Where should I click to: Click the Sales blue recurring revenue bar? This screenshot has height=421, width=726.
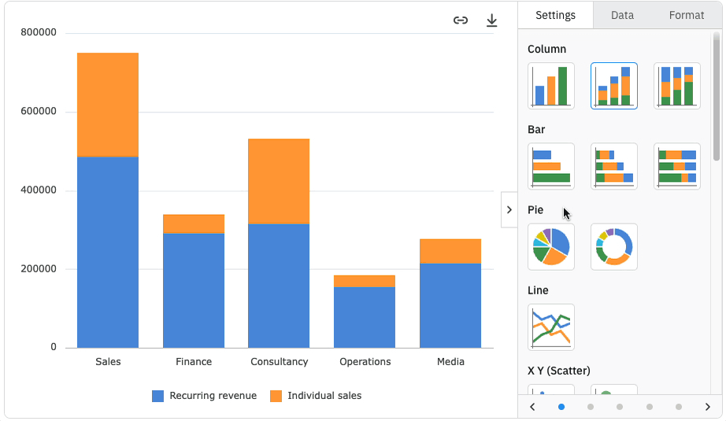click(x=108, y=252)
